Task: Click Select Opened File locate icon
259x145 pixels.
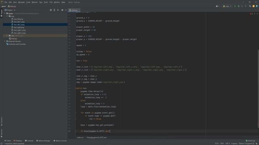Action: click(51, 10)
